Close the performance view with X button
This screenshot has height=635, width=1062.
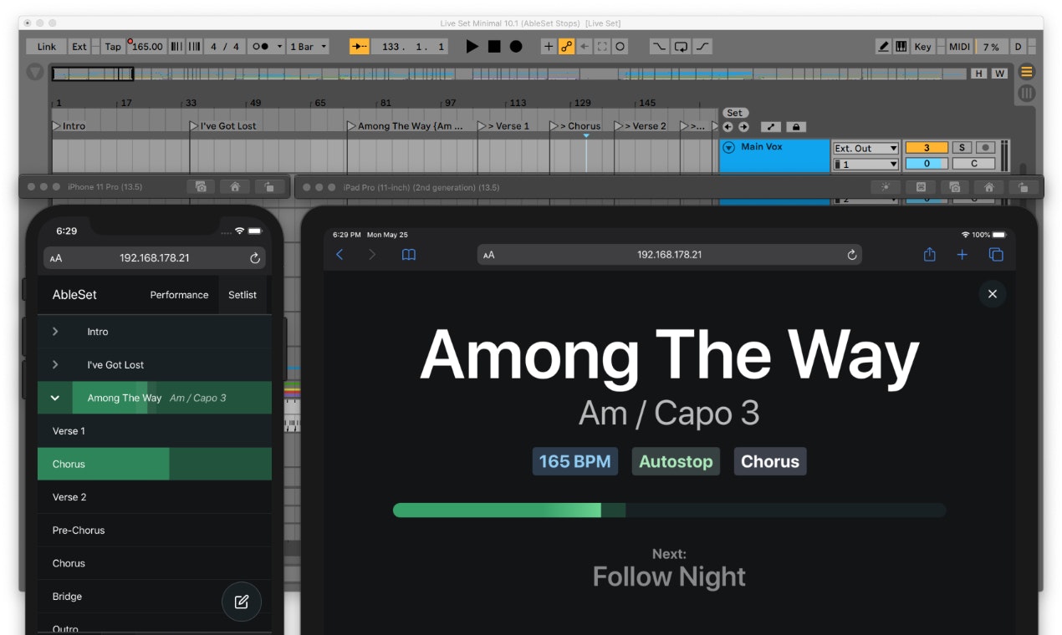pos(993,294)
